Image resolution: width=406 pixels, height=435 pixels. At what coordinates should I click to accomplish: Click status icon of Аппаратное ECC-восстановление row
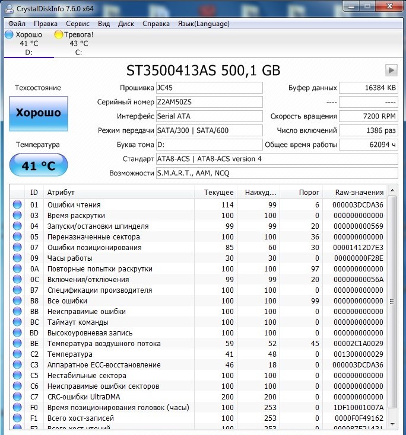tap(17, 364)
